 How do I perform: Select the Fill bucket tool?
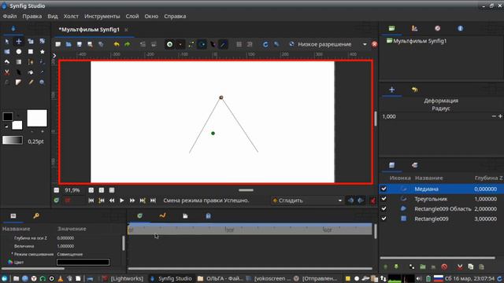click(31, 72)
